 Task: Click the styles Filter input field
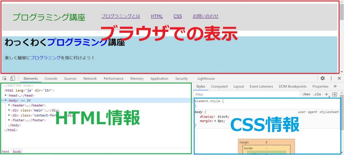245,95
